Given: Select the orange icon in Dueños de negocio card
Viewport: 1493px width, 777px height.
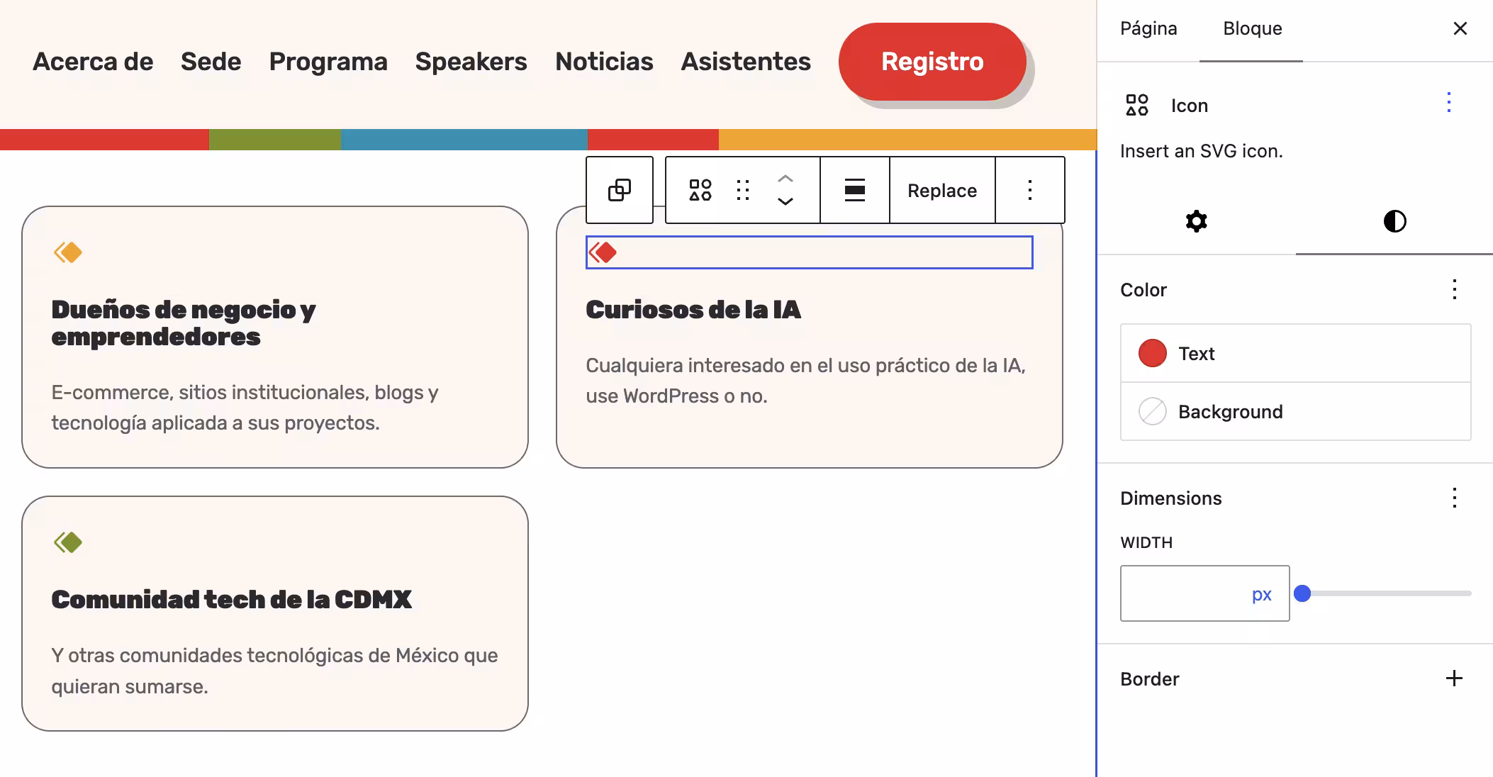Looking at the screenshot, I should pyautogui.click(x=68, y=252).
